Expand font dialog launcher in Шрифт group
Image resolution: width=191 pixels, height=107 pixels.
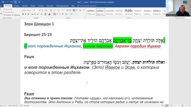(52, 18)
